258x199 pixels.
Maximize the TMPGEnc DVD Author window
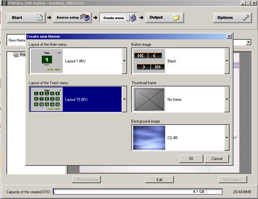249,3
